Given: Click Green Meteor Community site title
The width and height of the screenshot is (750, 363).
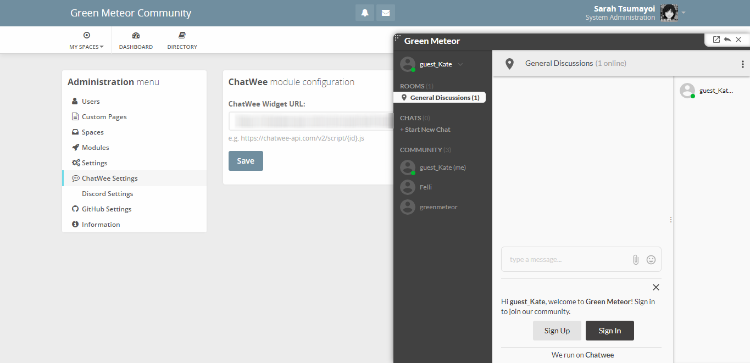Looking at the screenshot, I should pos(131,13).
